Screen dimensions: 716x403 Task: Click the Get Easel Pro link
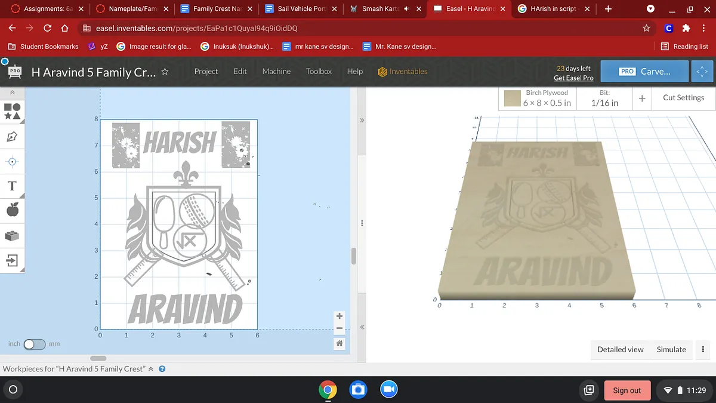tap(573, 78)
